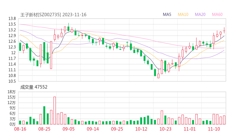This screenshot has width=229, height=136.
Task: Click the 08-16 date axis label
Action: tap(20, 129)
